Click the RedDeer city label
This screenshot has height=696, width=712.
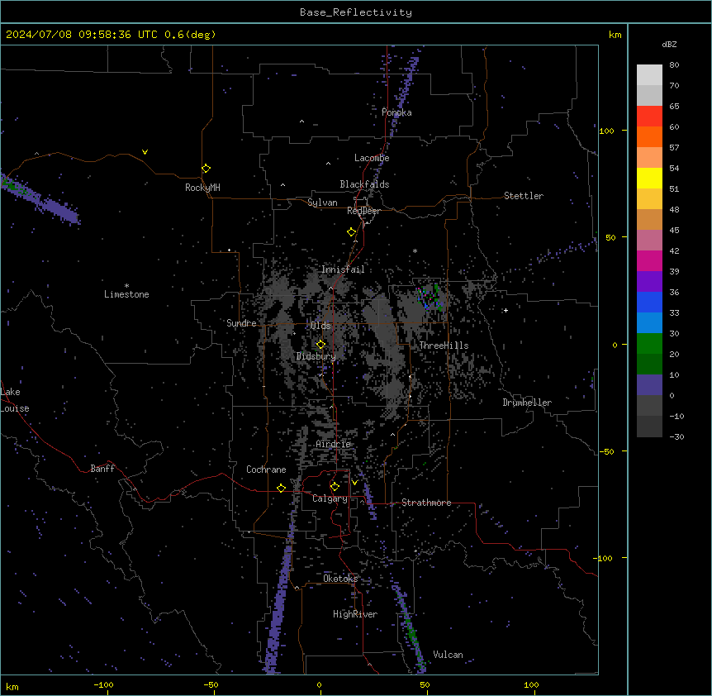363,211
